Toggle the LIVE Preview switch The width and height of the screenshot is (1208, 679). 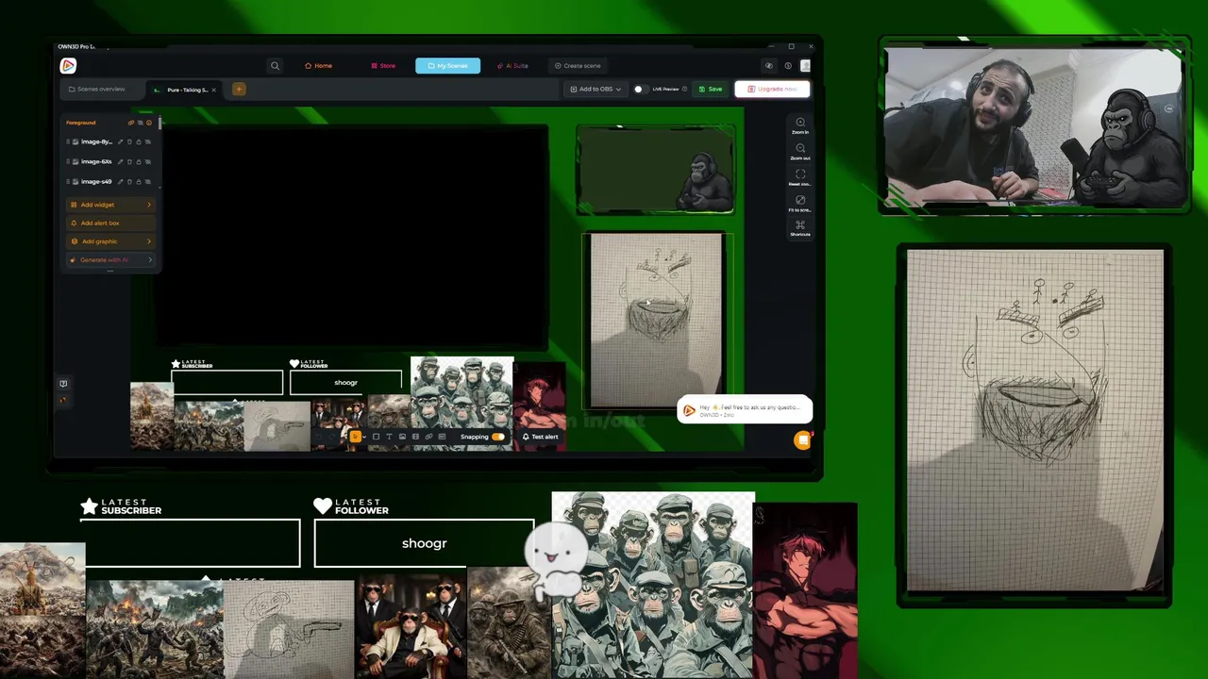(x=640, y=89)
